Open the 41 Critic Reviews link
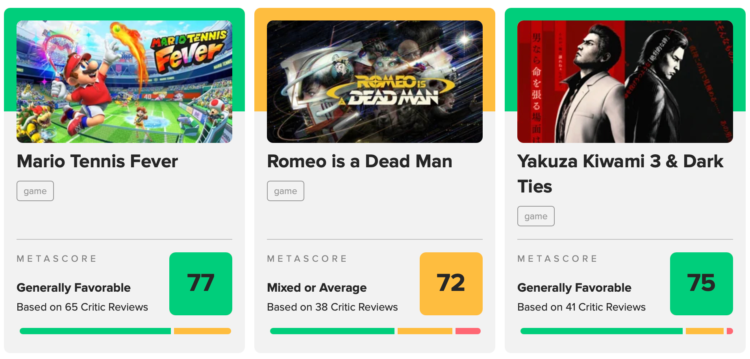The height and width of the screenshot is (359, 750). pyautogui.click(x=581, y=307)
